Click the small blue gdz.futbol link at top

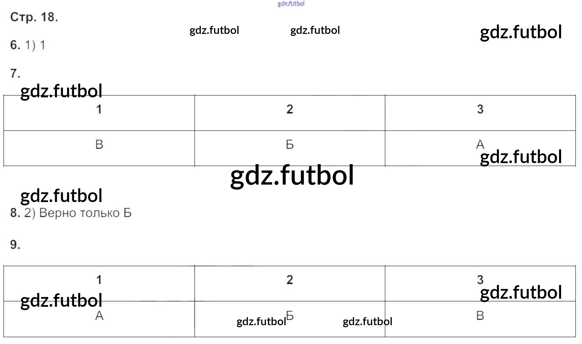coord(291,4)
